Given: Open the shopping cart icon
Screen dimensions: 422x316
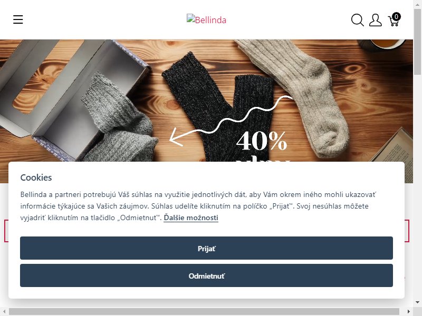Looking at the screenshot, I should tap(393, 21).
